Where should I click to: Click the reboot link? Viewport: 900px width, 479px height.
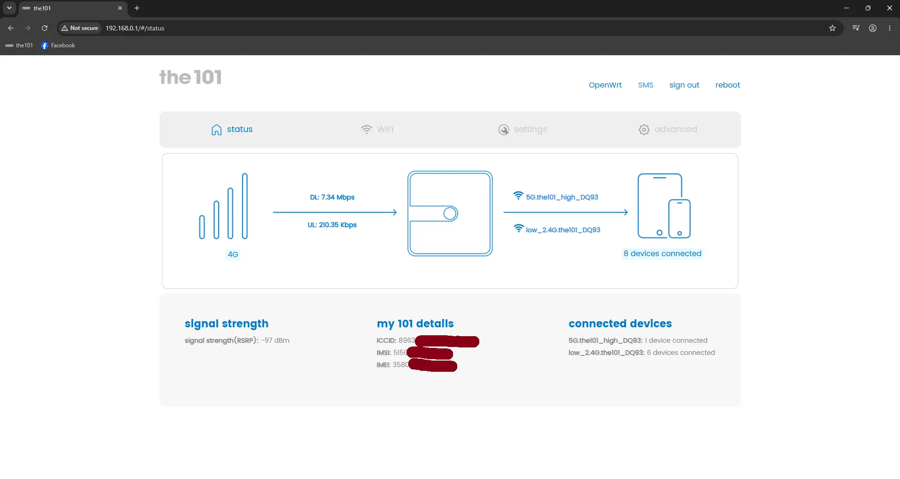727,85
